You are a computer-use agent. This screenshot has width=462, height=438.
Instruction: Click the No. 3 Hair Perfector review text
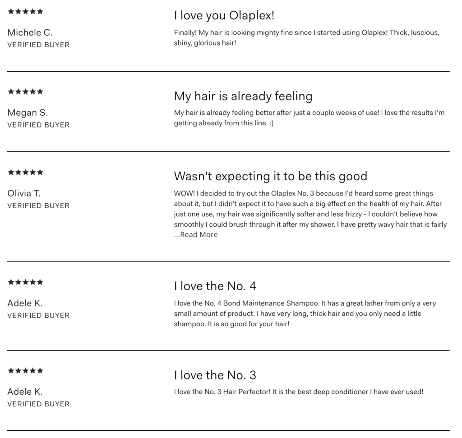(x=299, y=392)
